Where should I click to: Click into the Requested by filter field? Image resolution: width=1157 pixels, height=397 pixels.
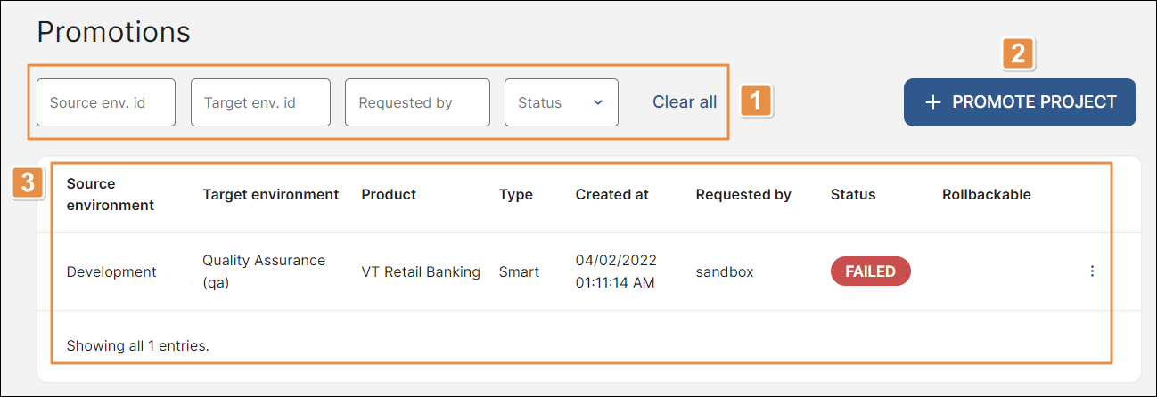click(417, 102)
